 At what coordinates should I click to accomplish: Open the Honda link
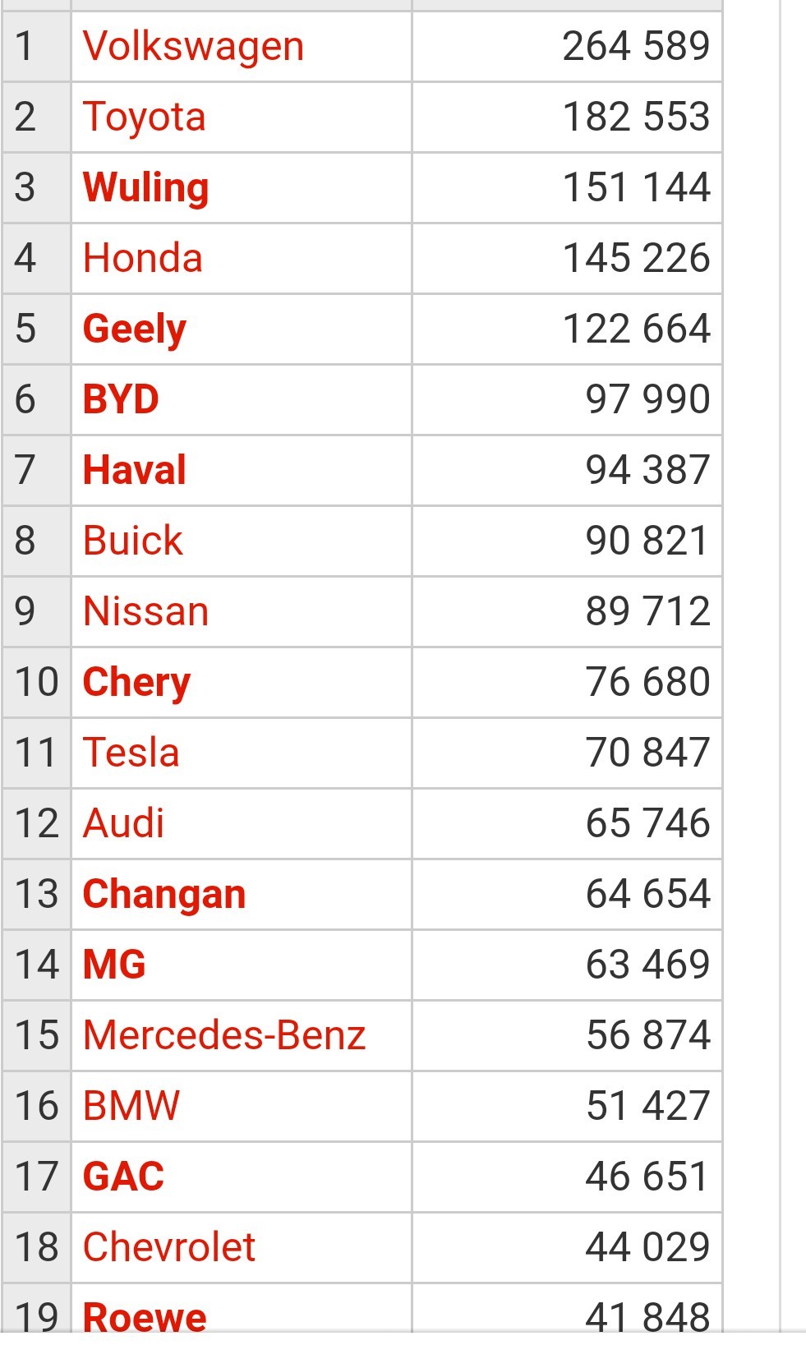pyautogui.click(x=143, y=258)
